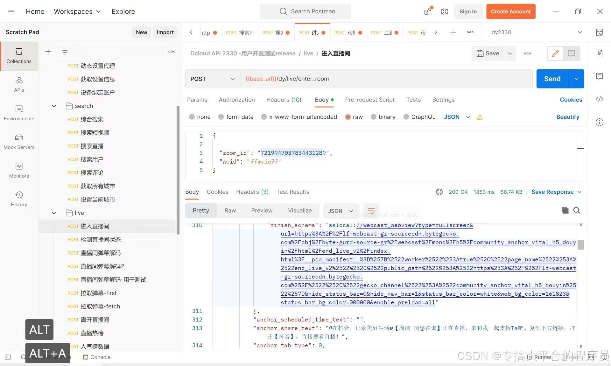This screenshot has height=366, width=611.
Task: Switch to edit (pencil) build mode
Action: click(555, 53)
